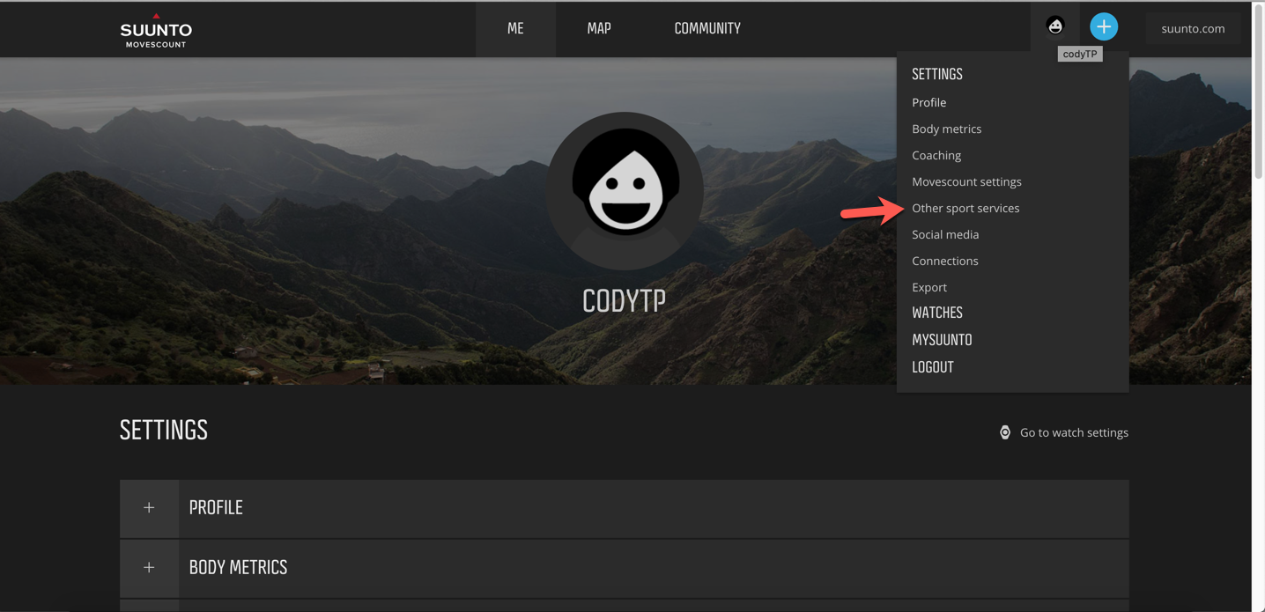The height and width of the screenshot is (612, 1265).
Task: Go to suunto.com link
Action: pos(1193,28)
